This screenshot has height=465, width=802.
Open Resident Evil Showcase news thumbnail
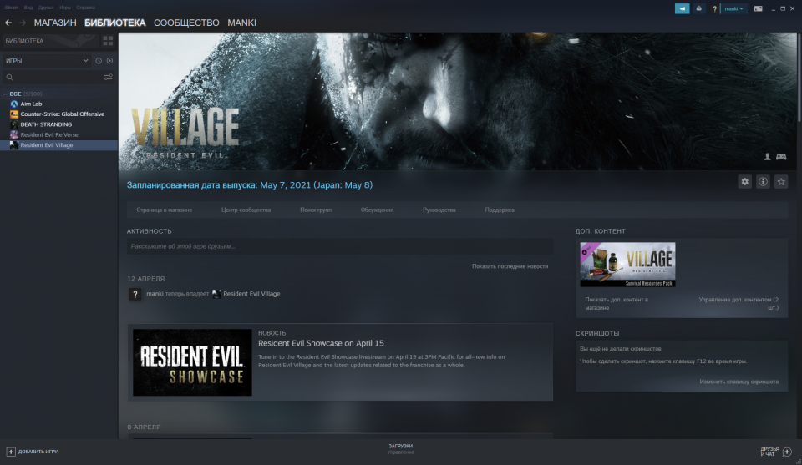pyautogui.click(x=192, y=362)
